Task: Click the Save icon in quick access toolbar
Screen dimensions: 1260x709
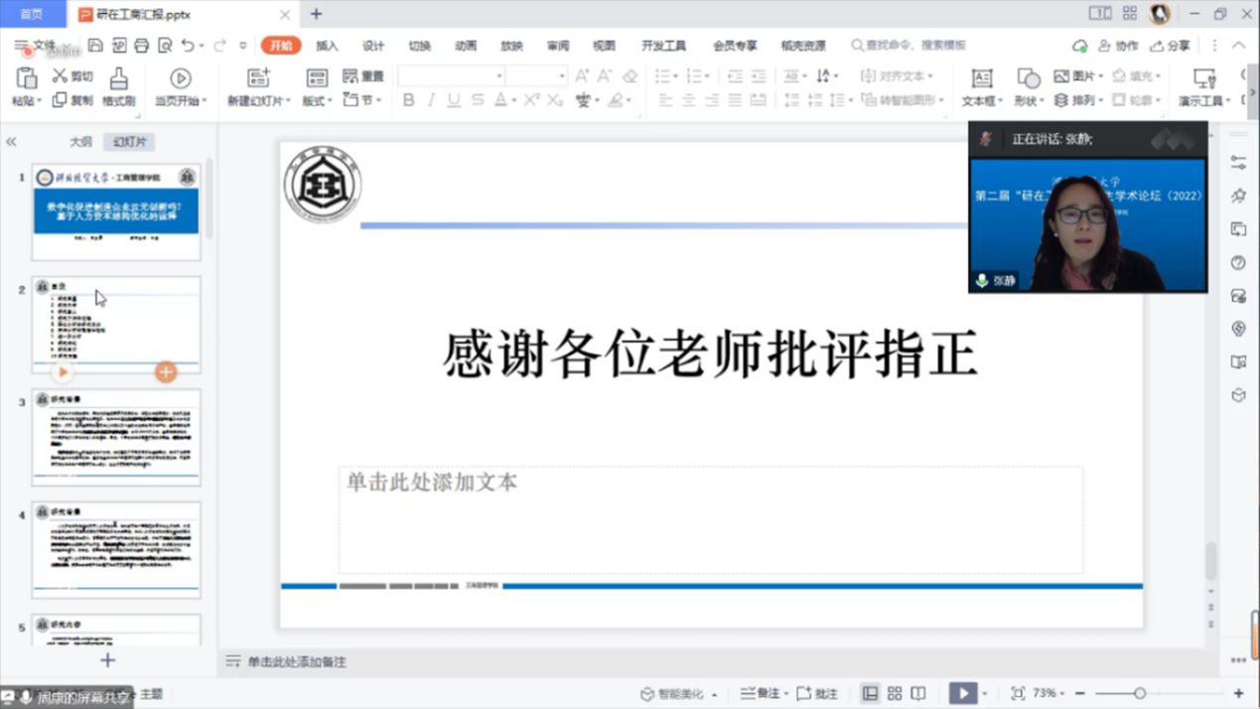Action: click(x=95, y=46)
